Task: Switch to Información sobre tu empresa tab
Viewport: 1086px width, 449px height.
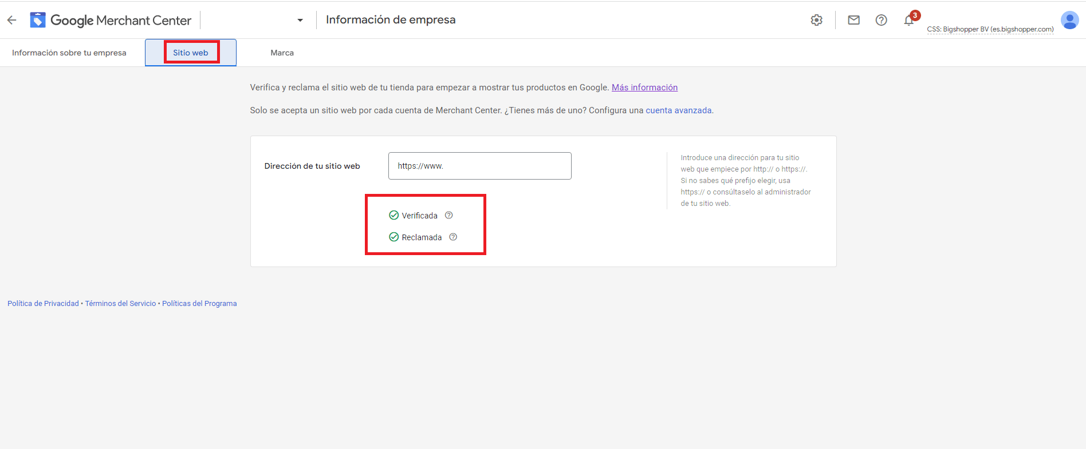Action: coord(69,53)
